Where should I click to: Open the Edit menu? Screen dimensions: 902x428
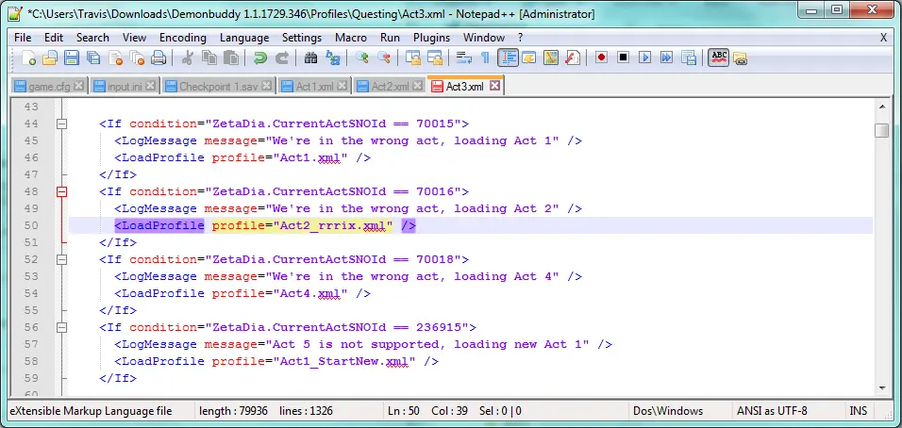(x=54, y=38)
